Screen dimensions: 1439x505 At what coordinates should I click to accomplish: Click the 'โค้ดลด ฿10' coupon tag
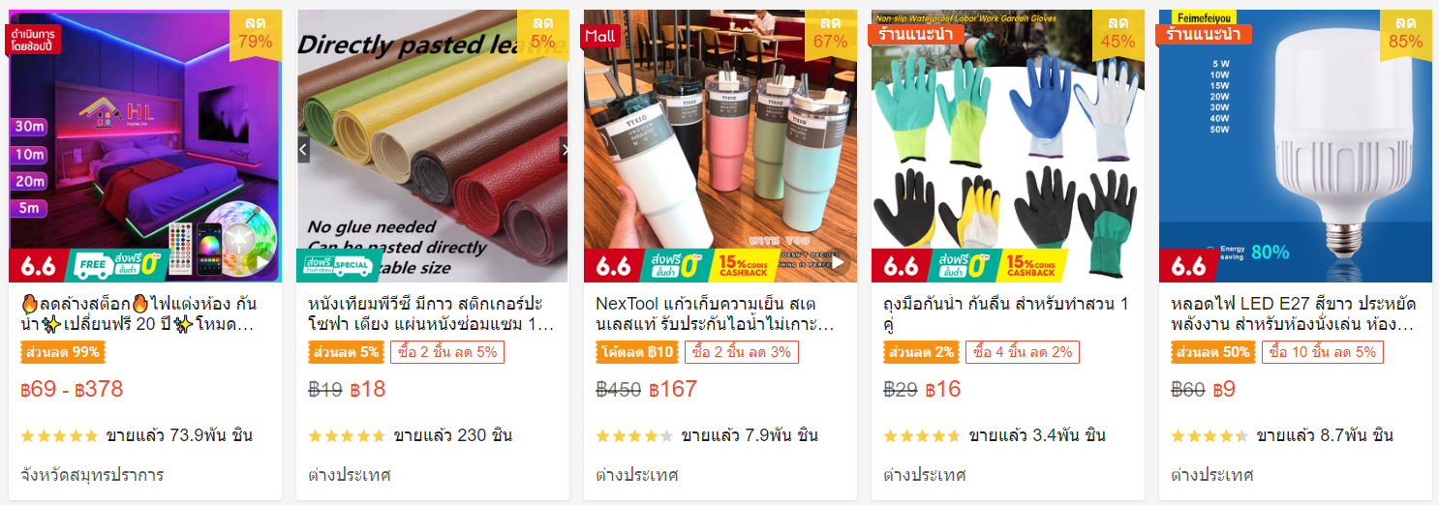pos(636,352)
